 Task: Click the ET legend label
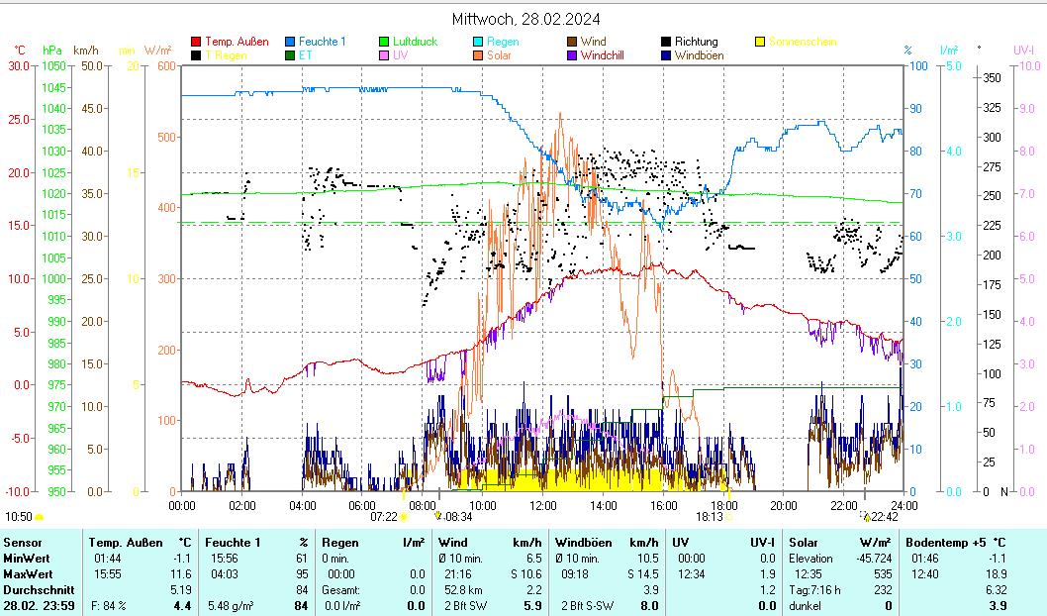(x=304, y=56)
